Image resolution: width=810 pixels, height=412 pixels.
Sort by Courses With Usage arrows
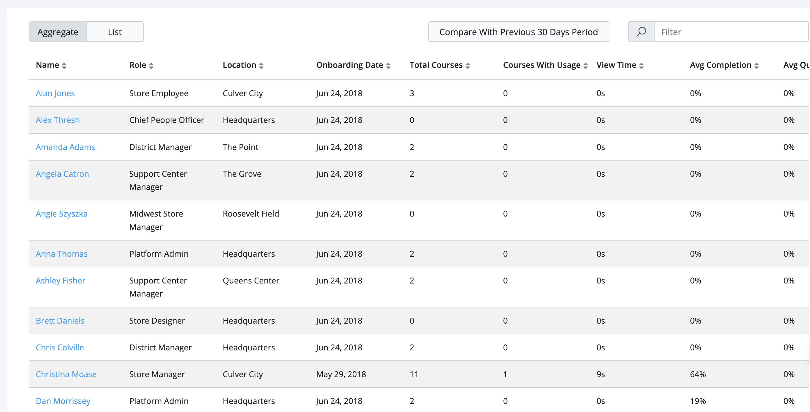click(x=585, y=65)
